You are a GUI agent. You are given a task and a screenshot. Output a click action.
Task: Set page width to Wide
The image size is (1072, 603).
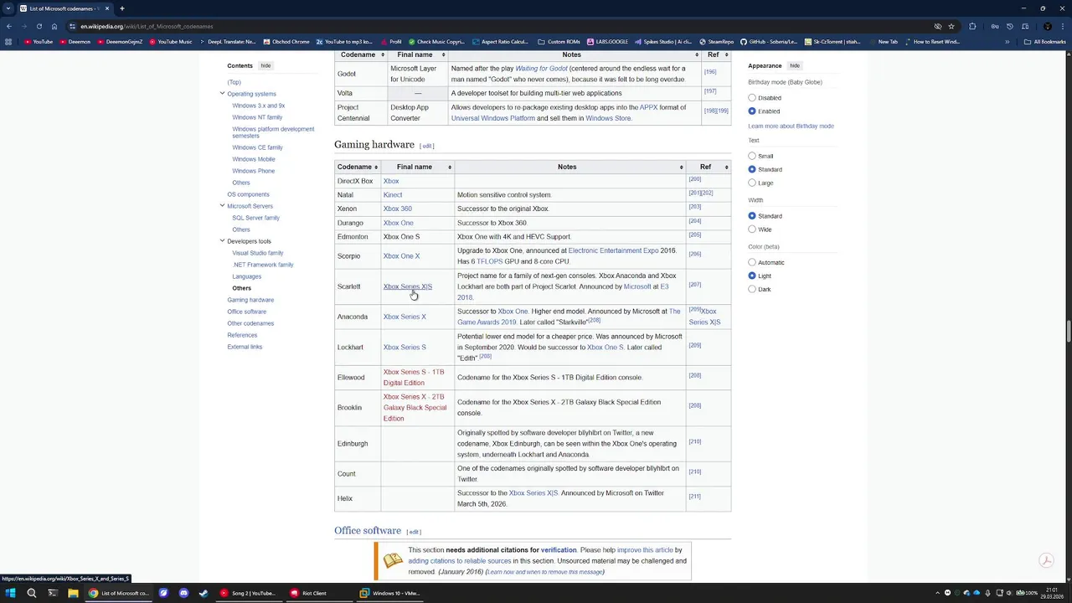752,229
